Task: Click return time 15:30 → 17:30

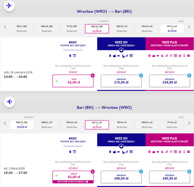Action: point(15,173)
